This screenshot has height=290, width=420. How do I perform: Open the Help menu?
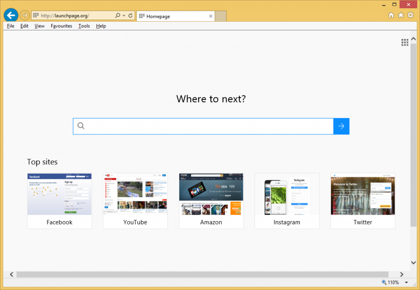coord(101,26)
